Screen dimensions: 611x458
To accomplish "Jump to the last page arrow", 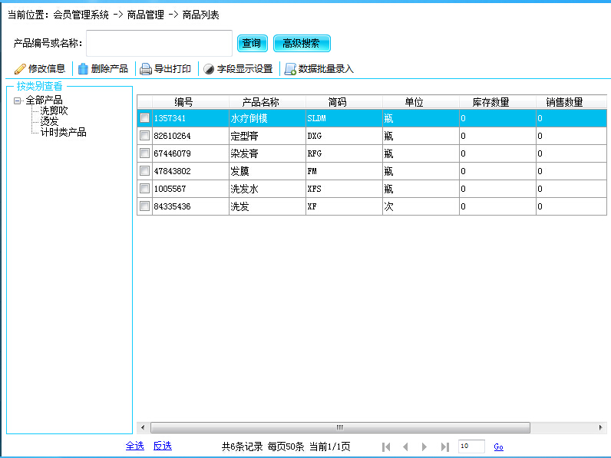I will coord(444,446).
